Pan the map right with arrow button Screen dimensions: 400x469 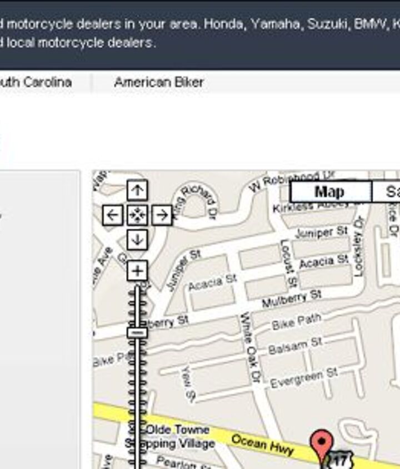(x=161, y=215)
